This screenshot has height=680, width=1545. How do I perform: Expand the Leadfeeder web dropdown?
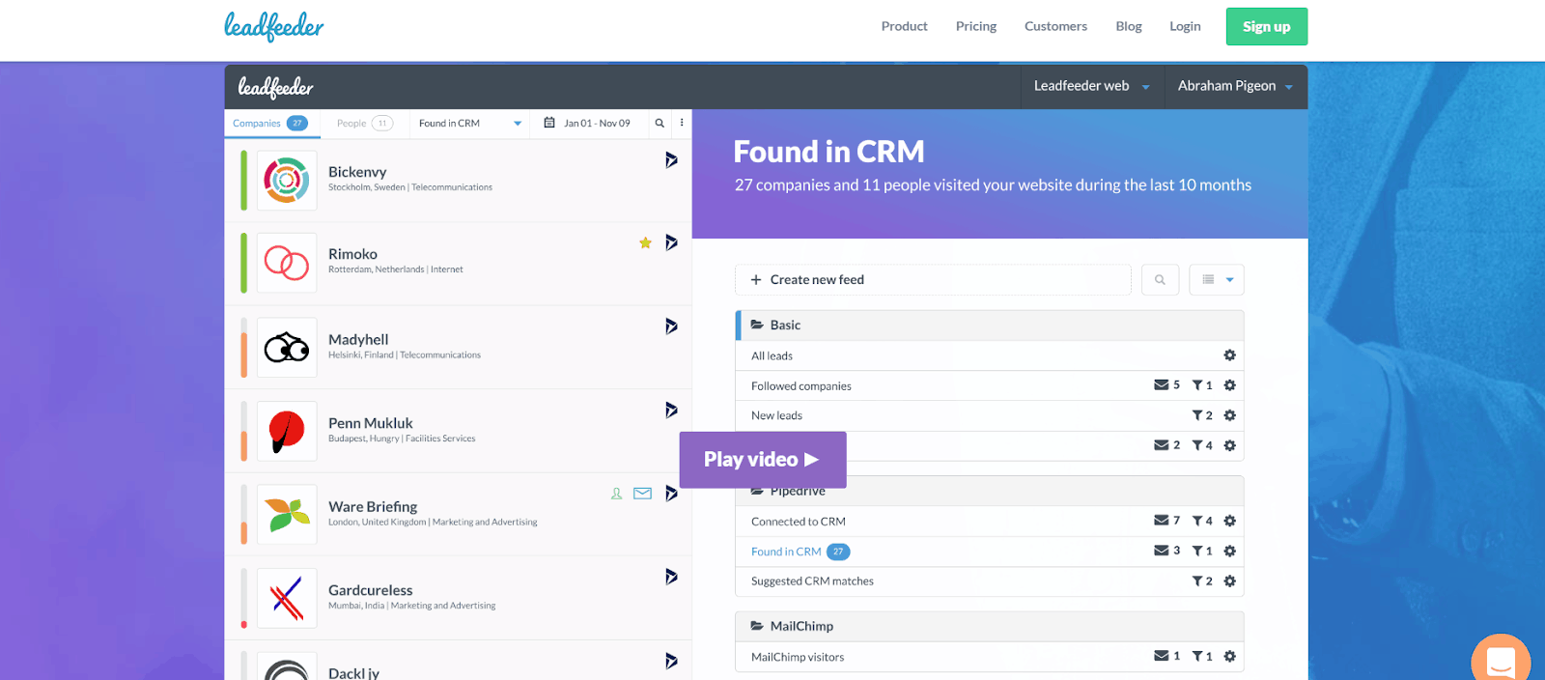(x=1092, y=86)
